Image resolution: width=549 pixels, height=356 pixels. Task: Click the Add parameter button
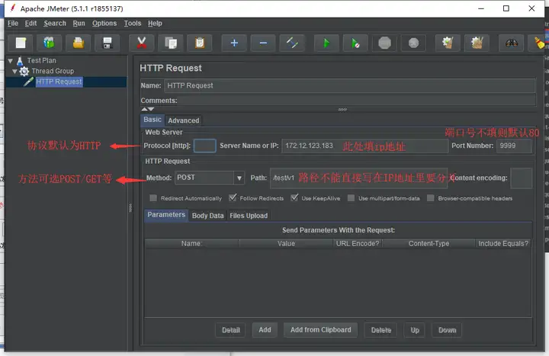[265, 330]
